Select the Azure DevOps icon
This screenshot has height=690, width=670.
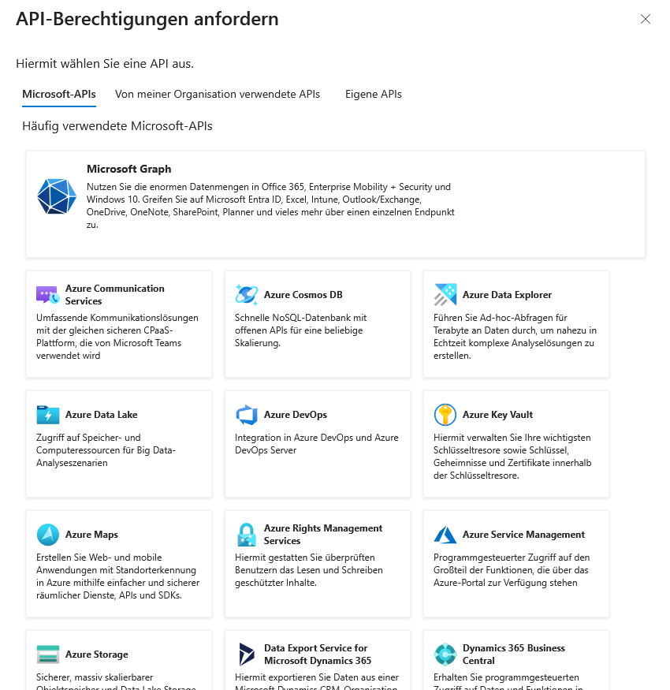point(246,414)
